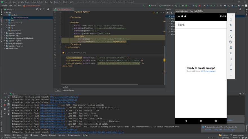The width and height of the screenshot is (248, 139).
Task: Toggle Scroll to End in Run console
Action: tap(8, 108)
